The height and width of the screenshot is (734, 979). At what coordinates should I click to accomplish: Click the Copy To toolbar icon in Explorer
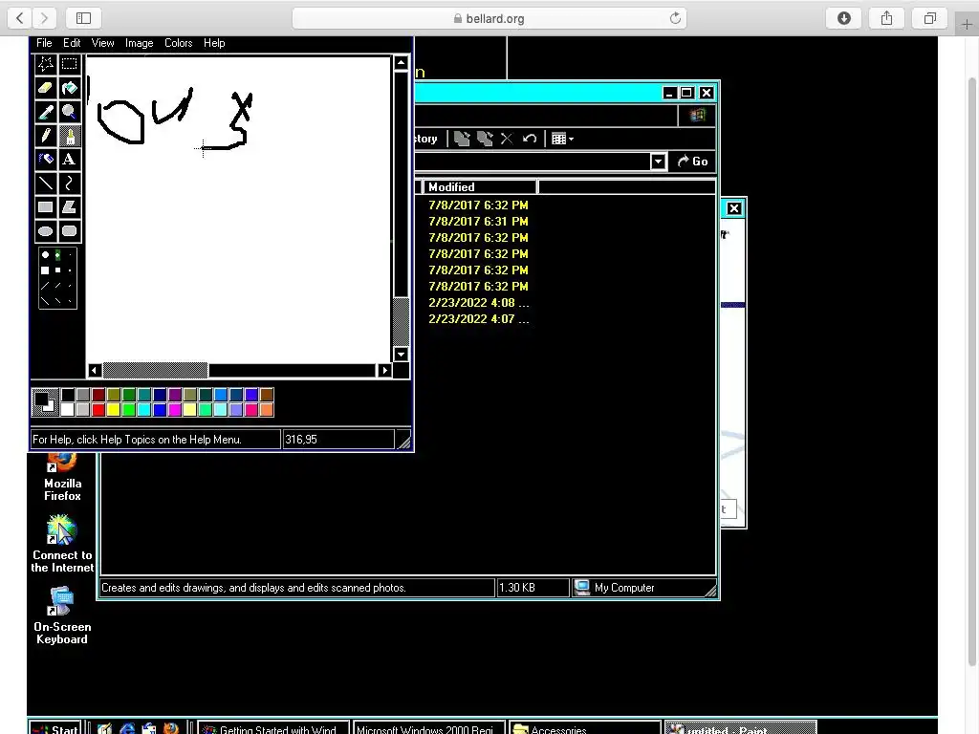point(485,139)
